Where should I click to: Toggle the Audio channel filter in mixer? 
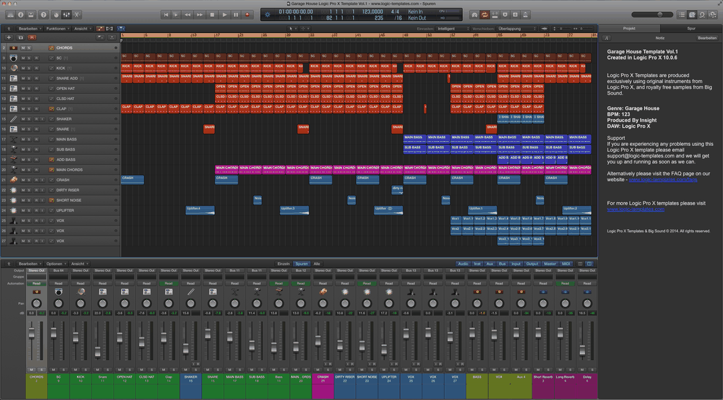(x=463, y=264)
